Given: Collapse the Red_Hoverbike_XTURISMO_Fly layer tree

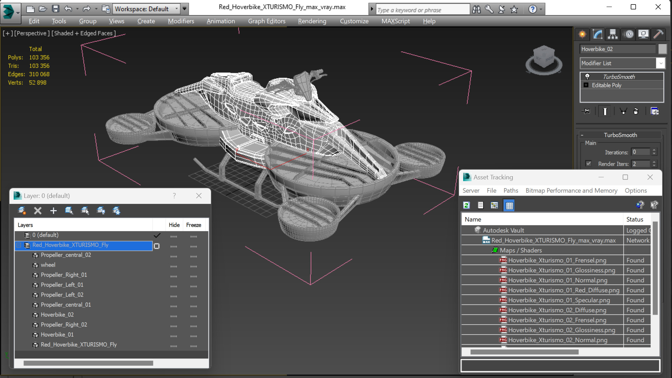Looking at the screenshot, I should (x=19, y=245).
